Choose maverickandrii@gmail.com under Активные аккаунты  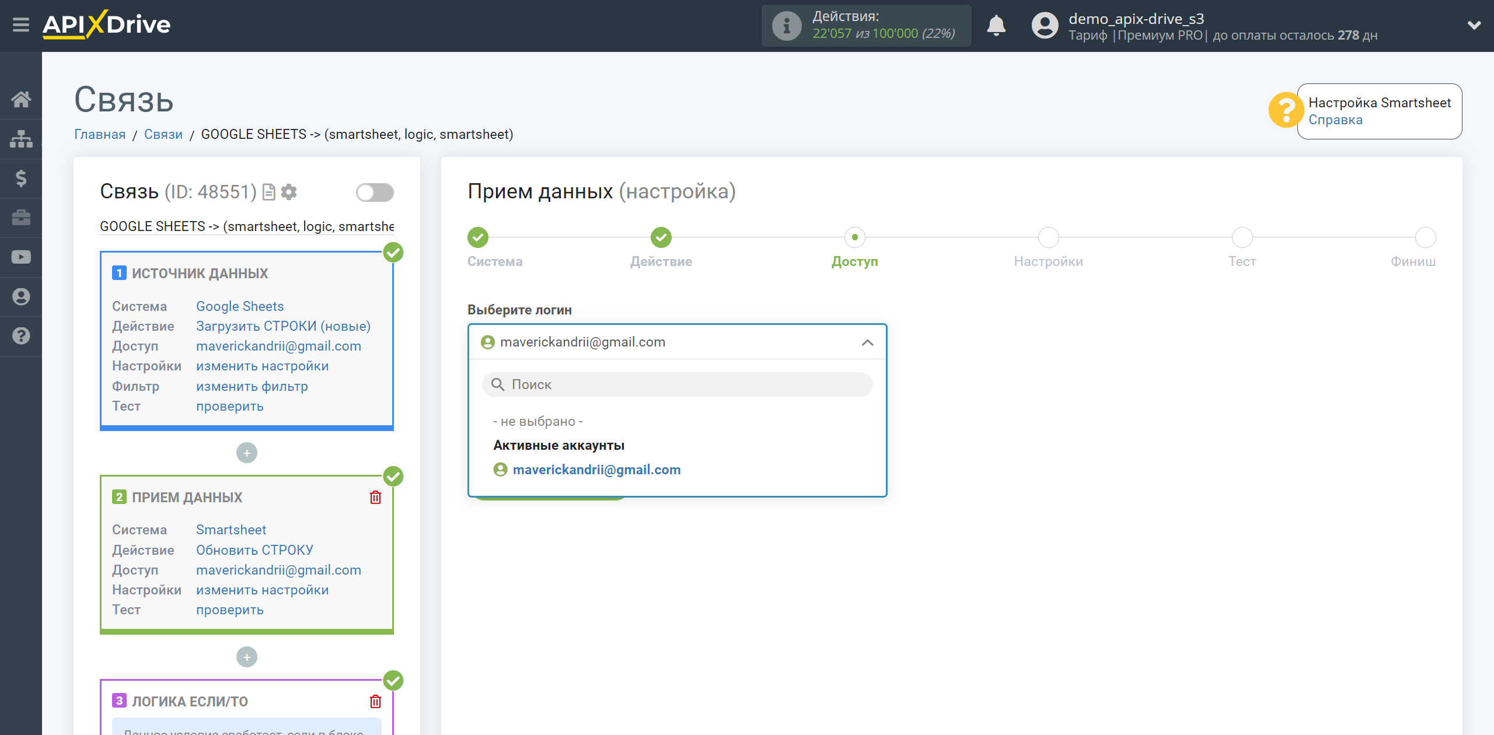click(x=596, y=470)
